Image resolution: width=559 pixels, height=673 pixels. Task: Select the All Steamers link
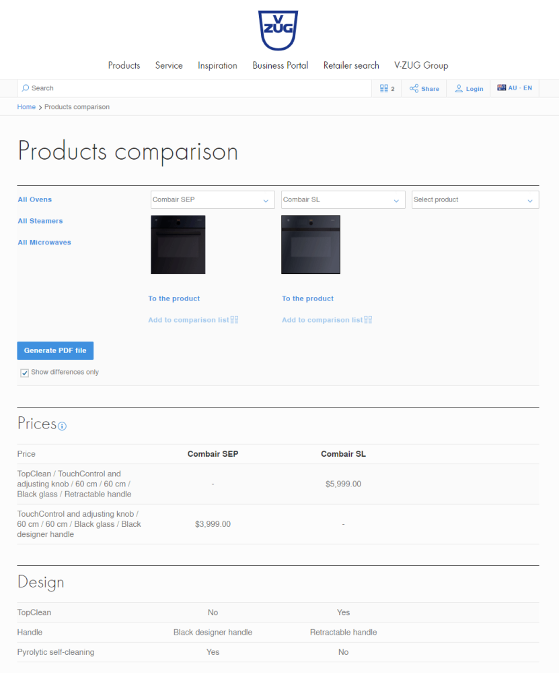click(x=40, y=221)
